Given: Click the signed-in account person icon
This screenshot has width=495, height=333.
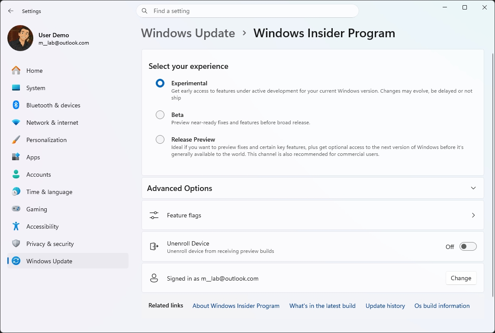Looking at the screenshot, I should coord(154,278).
